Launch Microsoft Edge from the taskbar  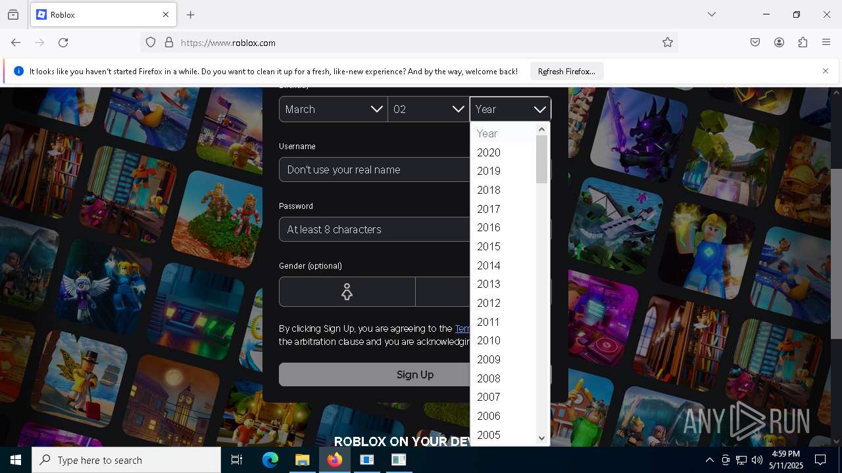point(270,460)
